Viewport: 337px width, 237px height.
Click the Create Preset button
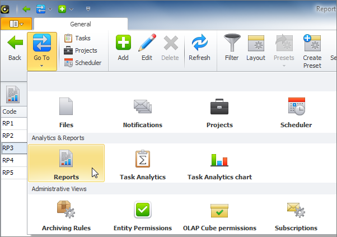(312, 50)
